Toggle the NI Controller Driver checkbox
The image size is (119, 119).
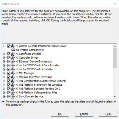click(x=9, y=58)
